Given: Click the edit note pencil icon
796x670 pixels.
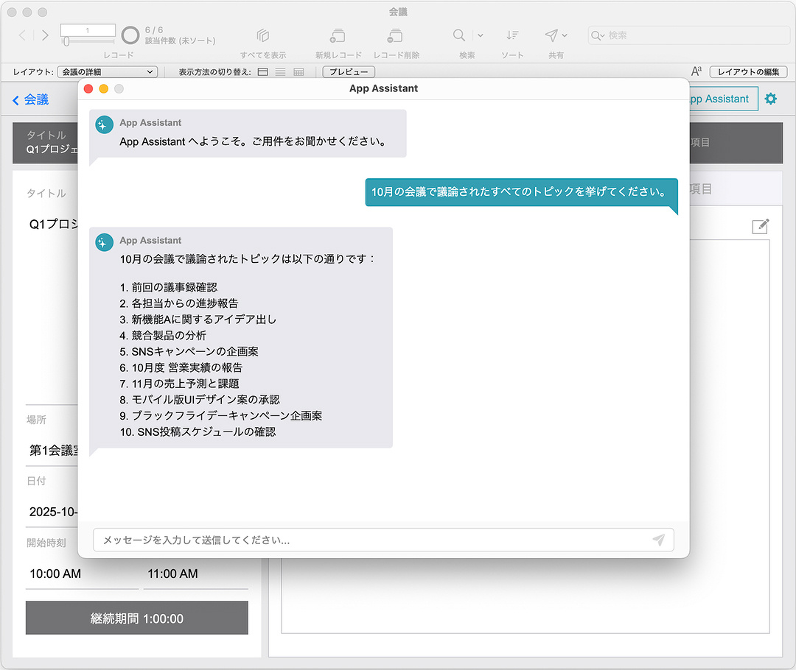Looking at the screenshot, I should tap(760, 226).
